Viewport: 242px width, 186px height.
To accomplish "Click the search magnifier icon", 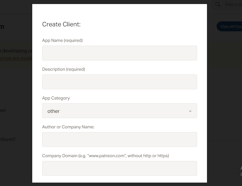I will point(218,4).
